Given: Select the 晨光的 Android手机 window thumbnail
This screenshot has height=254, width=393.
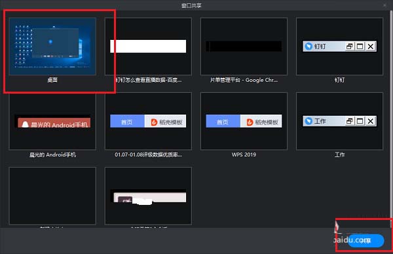Looking at the screenshot, I should (52, 121).
